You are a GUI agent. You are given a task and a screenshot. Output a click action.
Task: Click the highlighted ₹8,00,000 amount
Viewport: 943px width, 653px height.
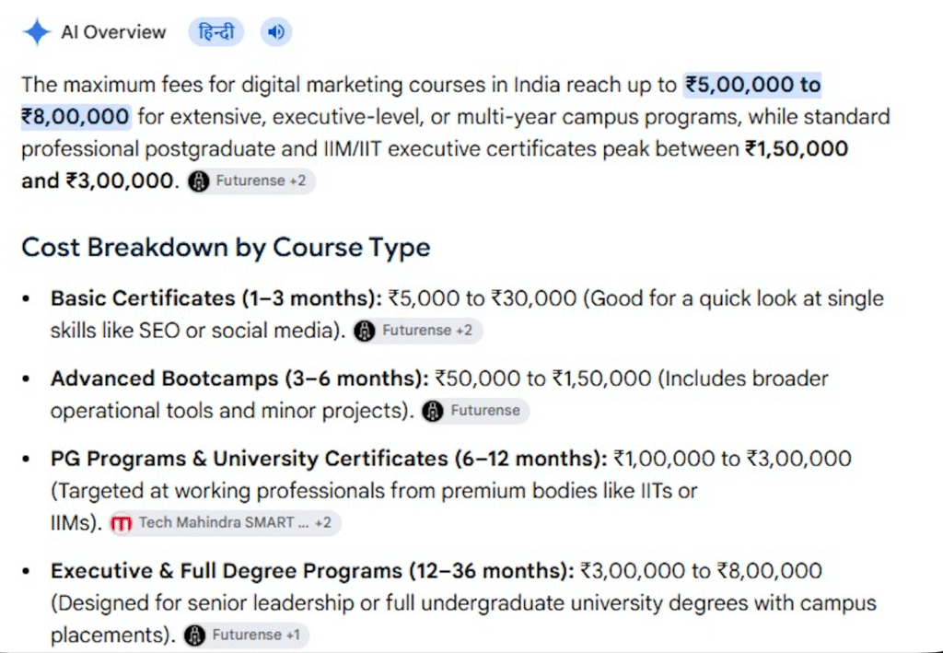pyautogui.click(x=76, y=117)
